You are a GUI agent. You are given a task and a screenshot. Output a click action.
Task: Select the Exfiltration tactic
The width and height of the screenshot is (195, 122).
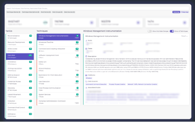click(x=20, y=115)
